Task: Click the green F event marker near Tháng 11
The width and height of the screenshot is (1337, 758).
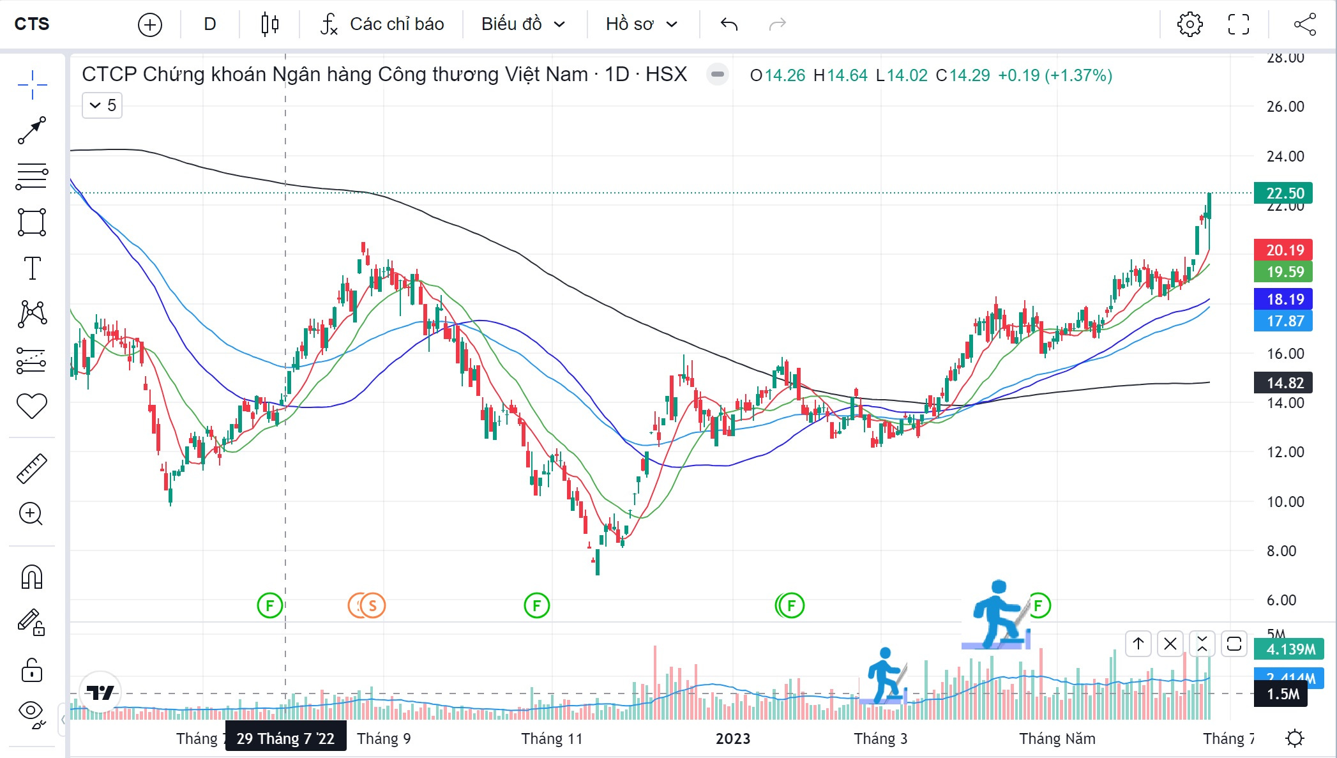Action: click(x=536, y=605)
